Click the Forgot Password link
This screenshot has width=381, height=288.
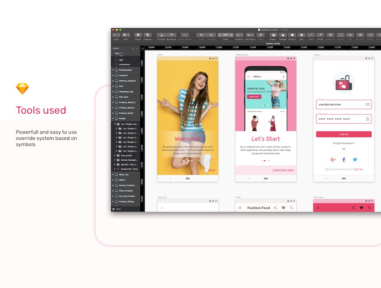click(x=344, y=143)
